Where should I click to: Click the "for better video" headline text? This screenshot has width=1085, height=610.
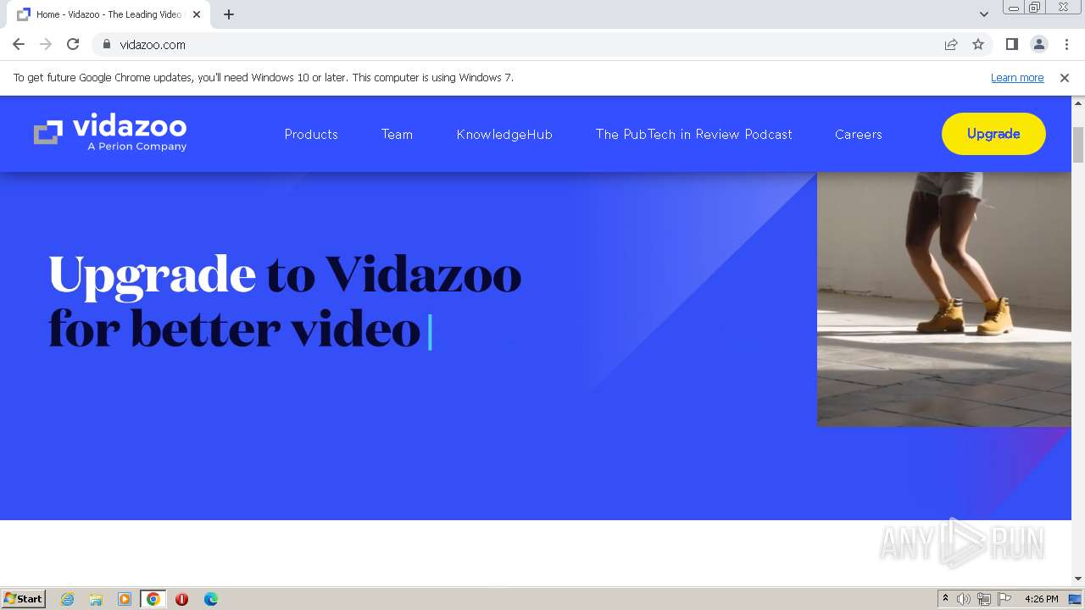click(235, 329)
